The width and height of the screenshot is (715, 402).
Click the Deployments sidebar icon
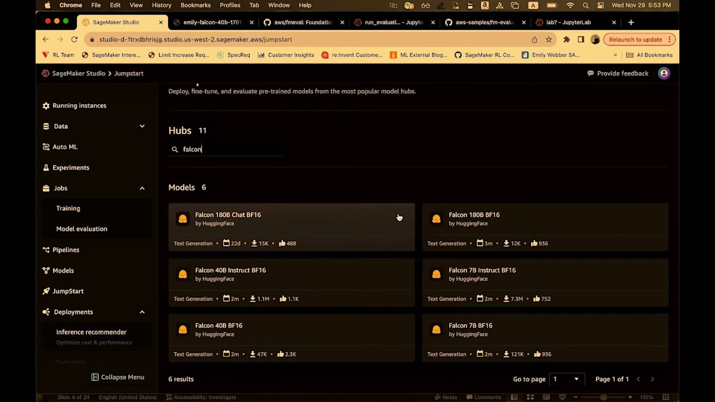(46, 312)
